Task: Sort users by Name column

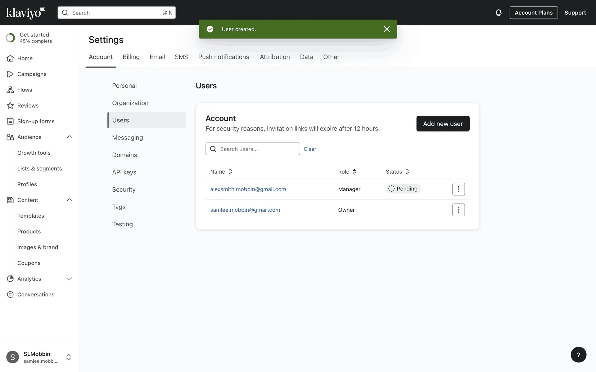Action: click(230, 172)
